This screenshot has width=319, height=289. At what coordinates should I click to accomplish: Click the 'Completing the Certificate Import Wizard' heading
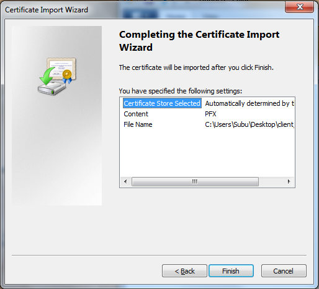click(x=199, y=41)
